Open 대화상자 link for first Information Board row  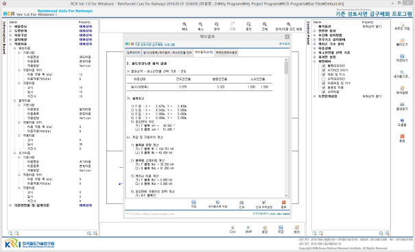[x=86, y=27]
